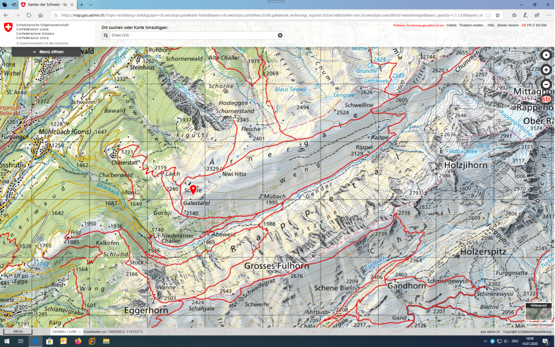Click the Swiss Confederation coat of arms logo
Image resolution: width=555 pixels, height=347 pixels.
(x=8, y=28)
